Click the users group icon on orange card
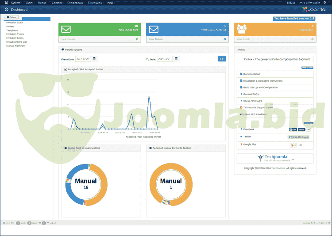 [242, 30]
